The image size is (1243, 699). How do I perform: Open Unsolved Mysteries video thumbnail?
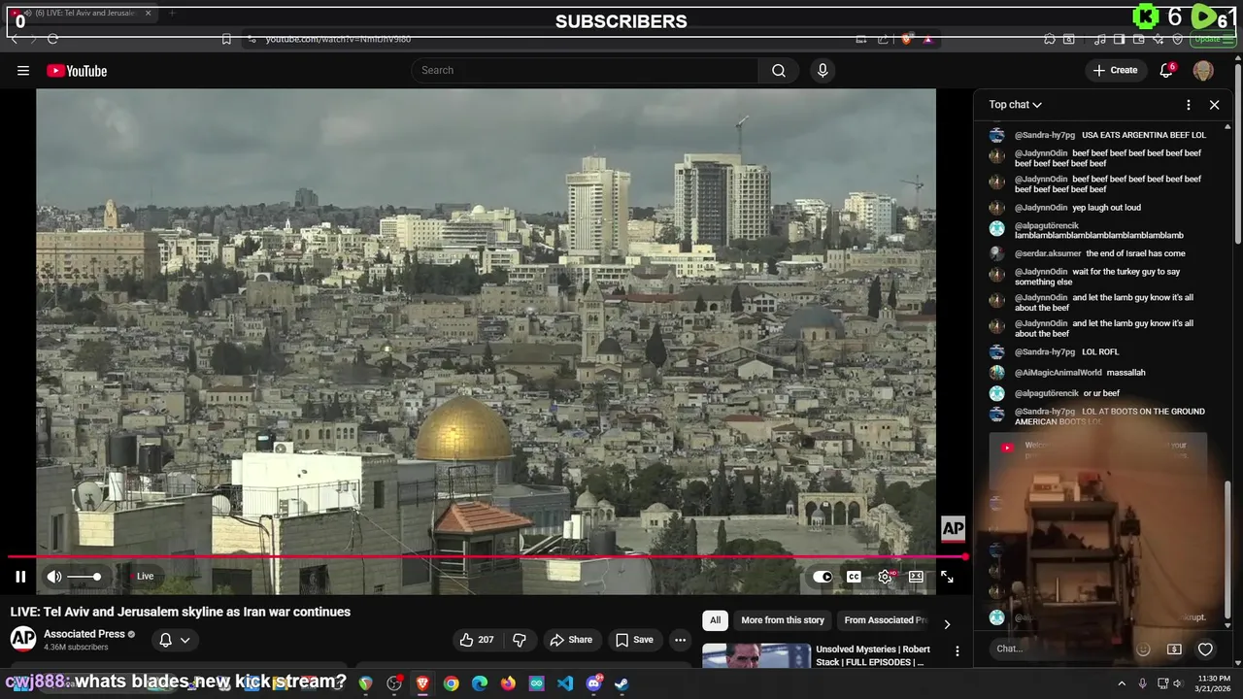click(756, 656)
